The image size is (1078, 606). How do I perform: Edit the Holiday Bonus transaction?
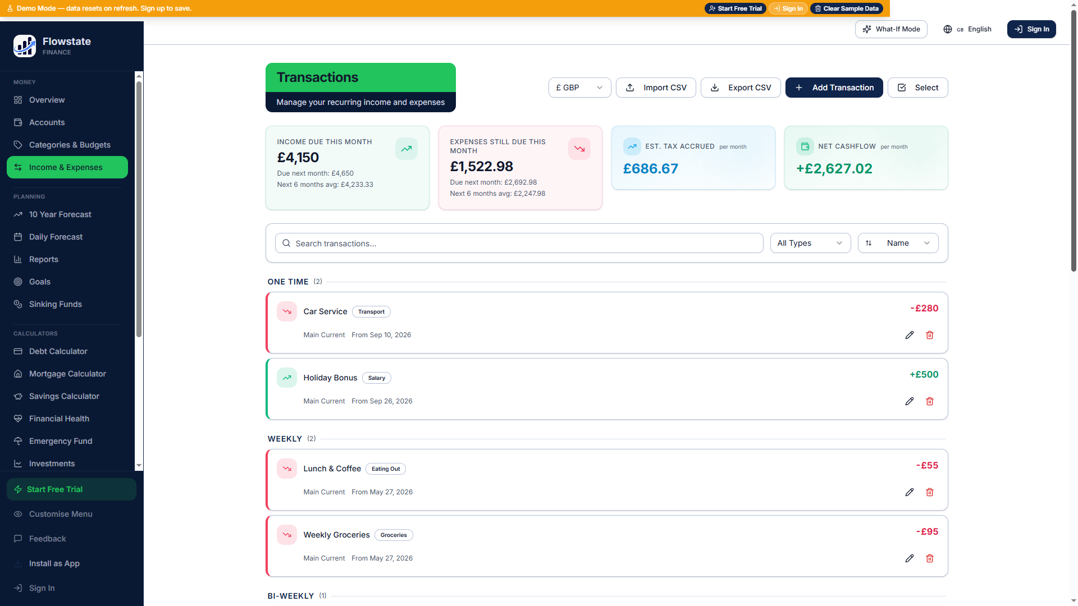(910, 401)
